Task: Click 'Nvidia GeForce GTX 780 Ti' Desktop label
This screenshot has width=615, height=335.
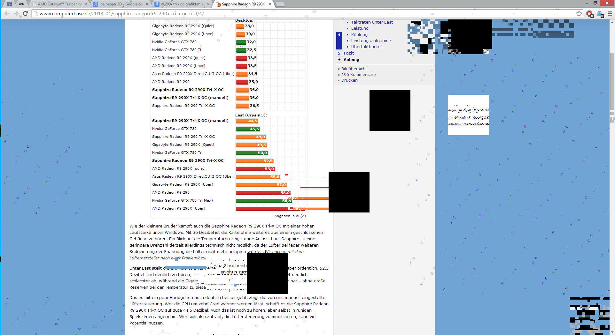Action: [176, 50]
